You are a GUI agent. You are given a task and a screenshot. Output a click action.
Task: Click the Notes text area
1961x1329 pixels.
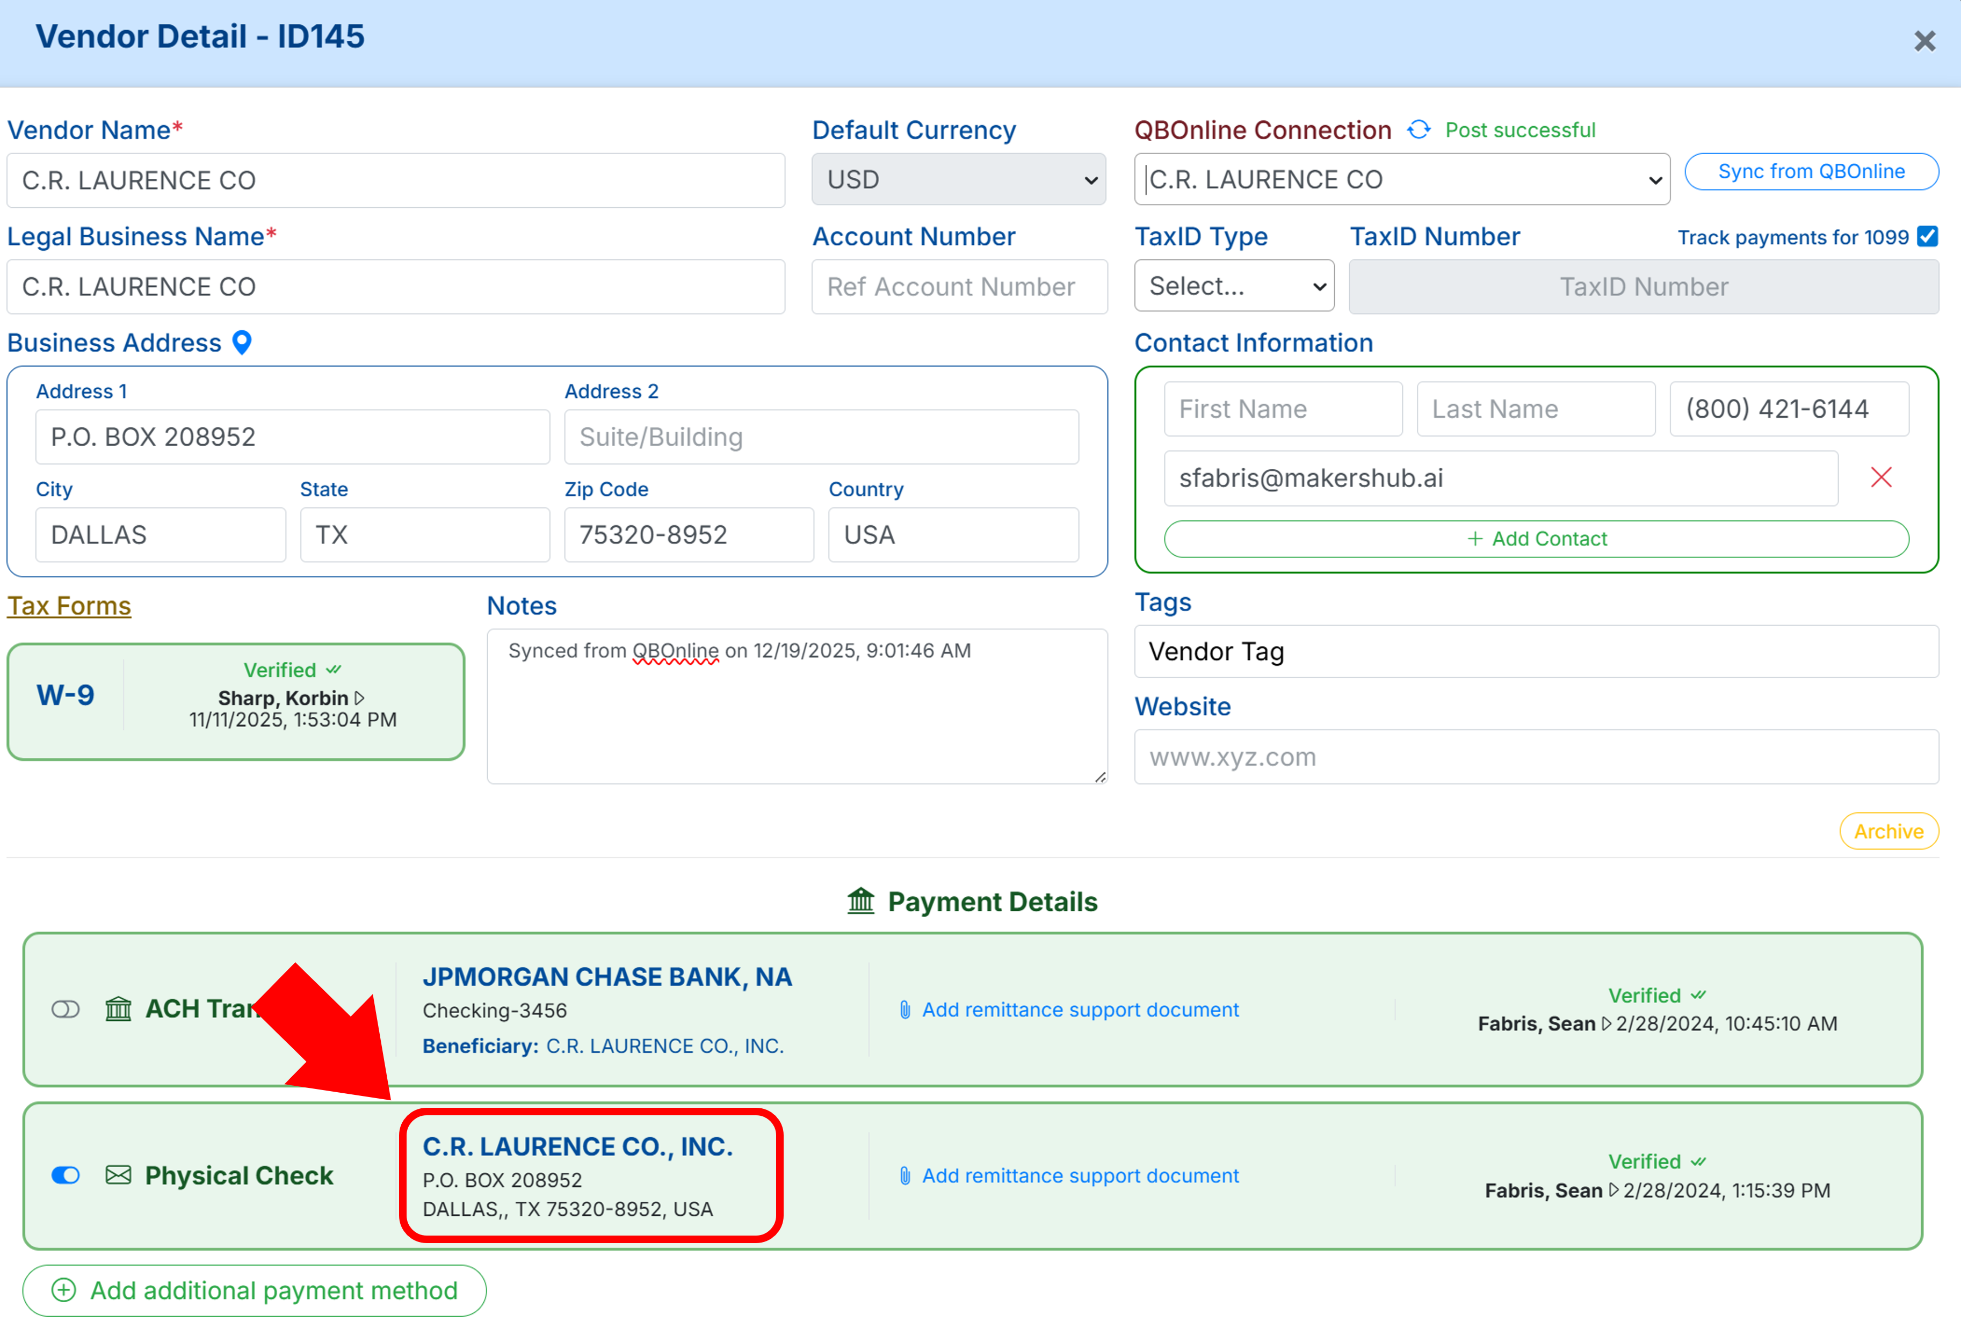[x=797, y=706]
